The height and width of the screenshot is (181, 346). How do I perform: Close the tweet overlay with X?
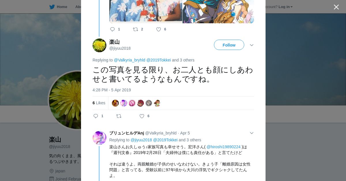click(x=336, y=7)
